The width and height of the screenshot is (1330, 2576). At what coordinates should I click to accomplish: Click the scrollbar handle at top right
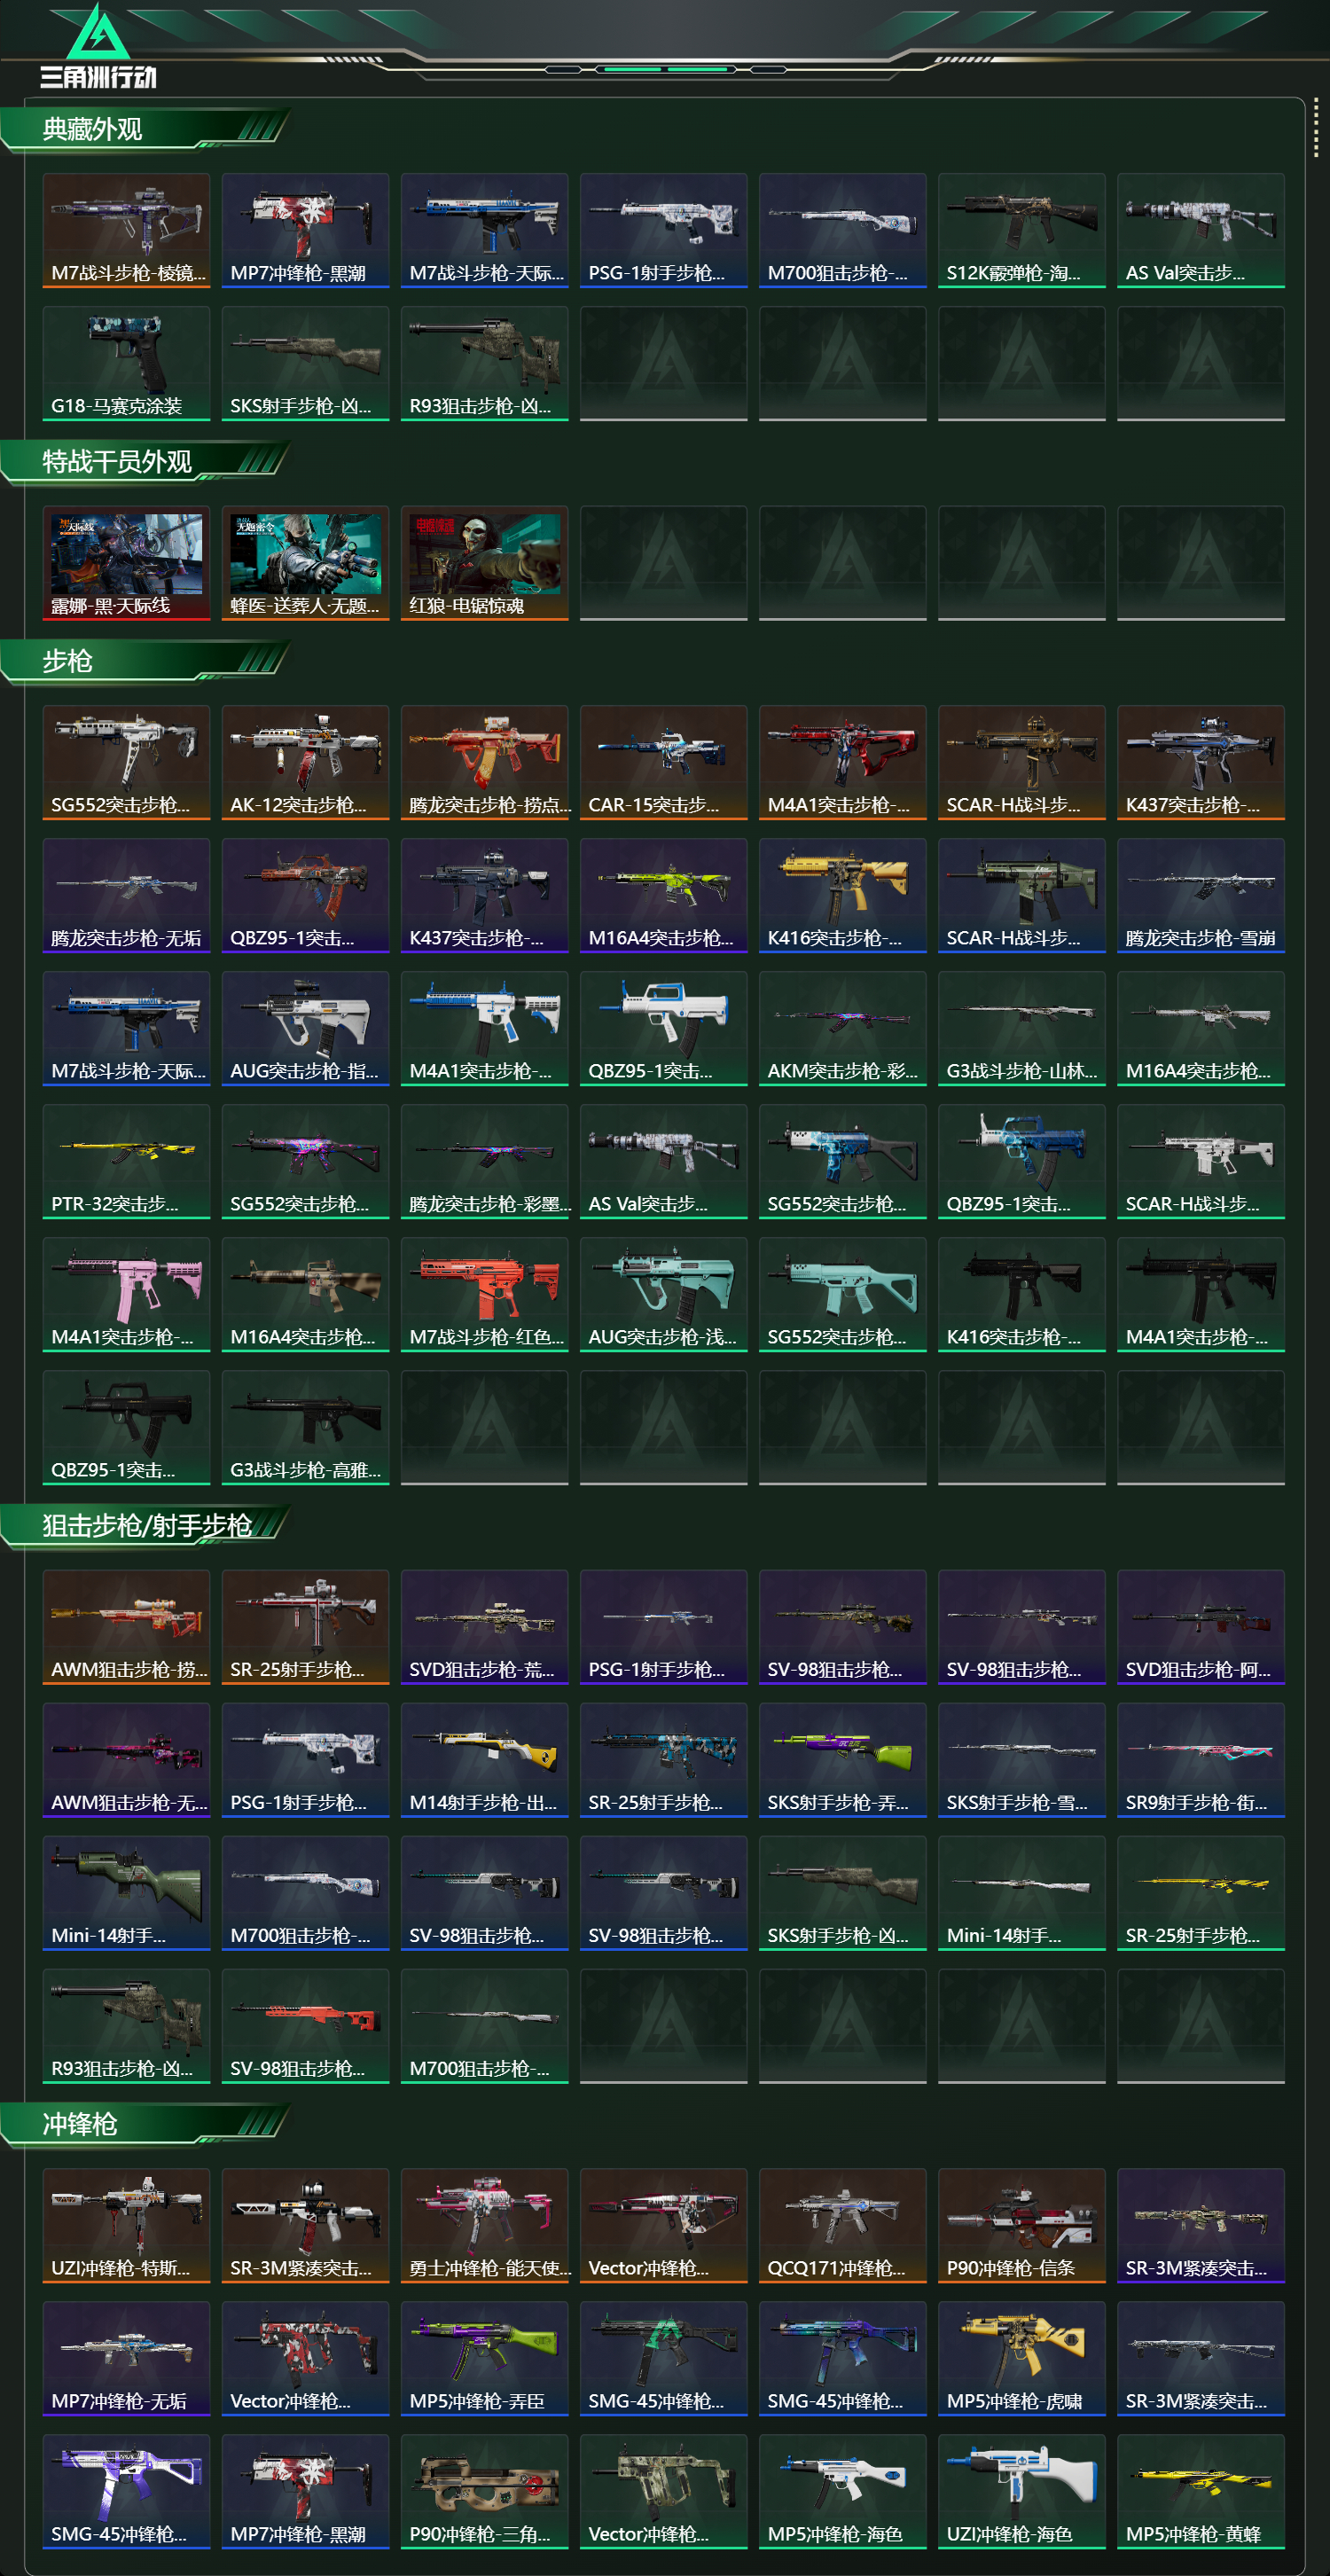pyautogui.click(x=1316, y=127)
